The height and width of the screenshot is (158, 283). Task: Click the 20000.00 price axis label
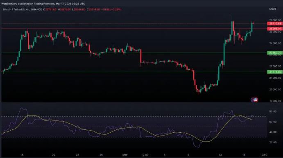[x=275, y=89]
